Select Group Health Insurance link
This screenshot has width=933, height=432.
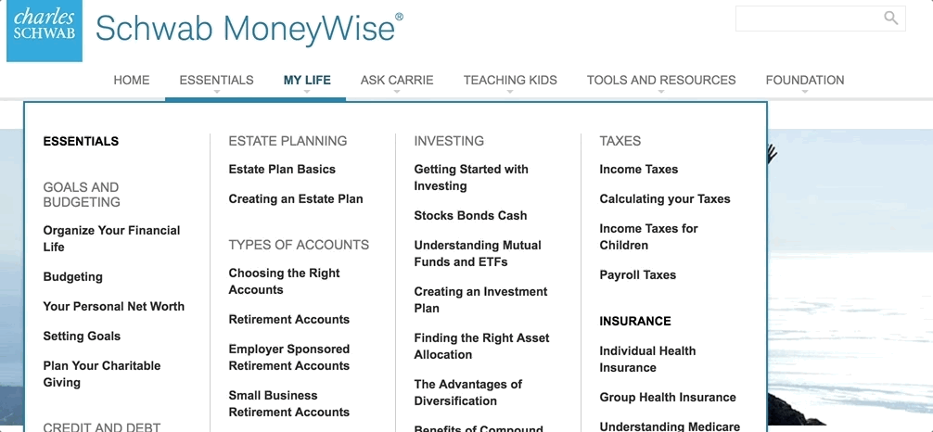coord(668,397)
